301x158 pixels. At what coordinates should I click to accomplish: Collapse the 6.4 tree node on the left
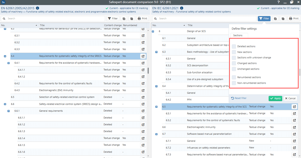pyautogui.click(x=5, y=56)
